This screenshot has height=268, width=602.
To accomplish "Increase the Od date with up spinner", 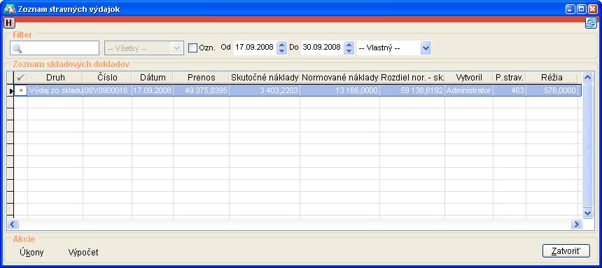I will click(x=282, y=45).
